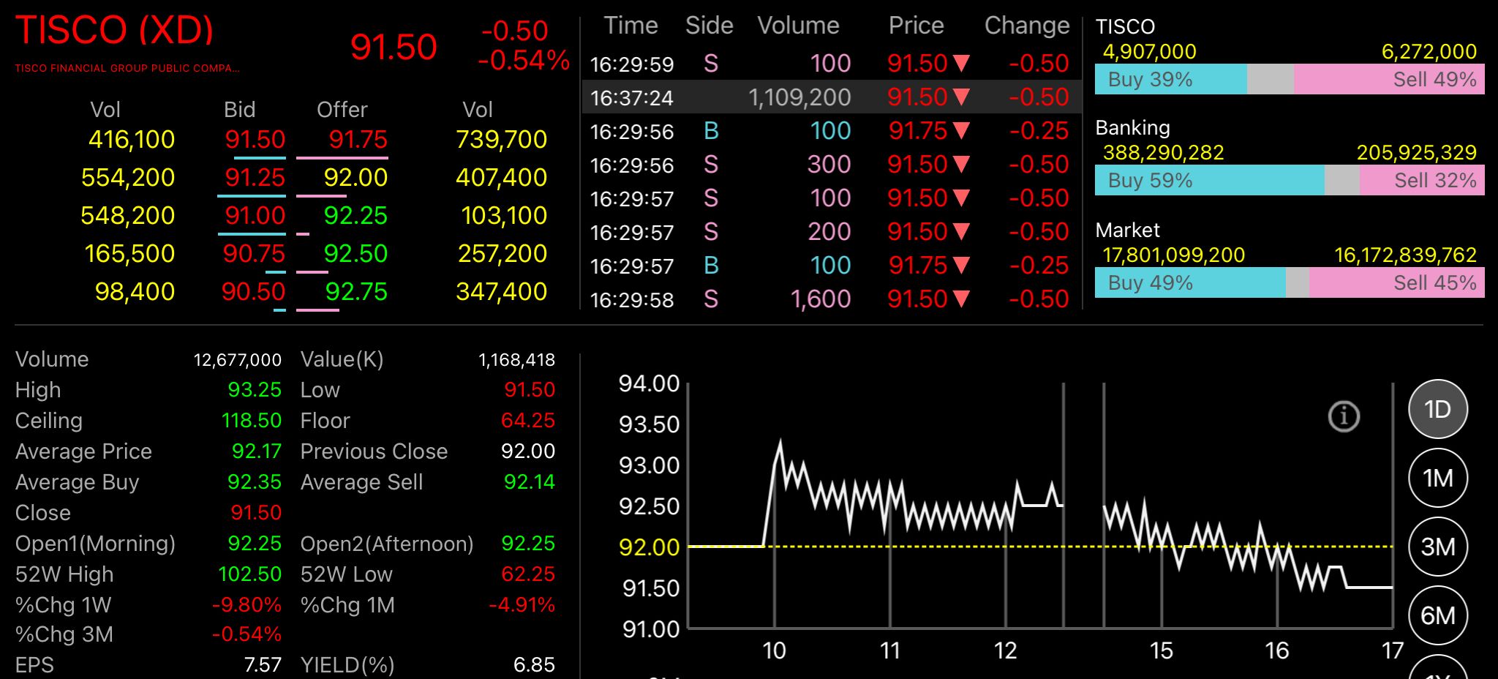Select bid price 91.00
The image size is (1498, 679).
pyautogui.click(x=255, y=215)
